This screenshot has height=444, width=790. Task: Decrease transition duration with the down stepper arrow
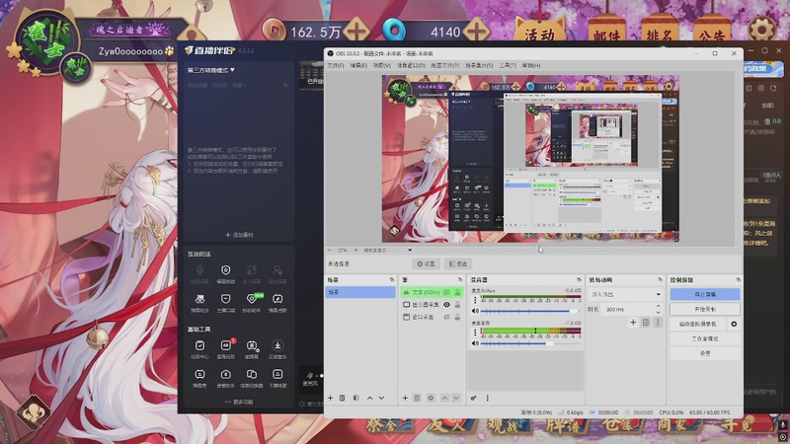click(x=659, y=312)
